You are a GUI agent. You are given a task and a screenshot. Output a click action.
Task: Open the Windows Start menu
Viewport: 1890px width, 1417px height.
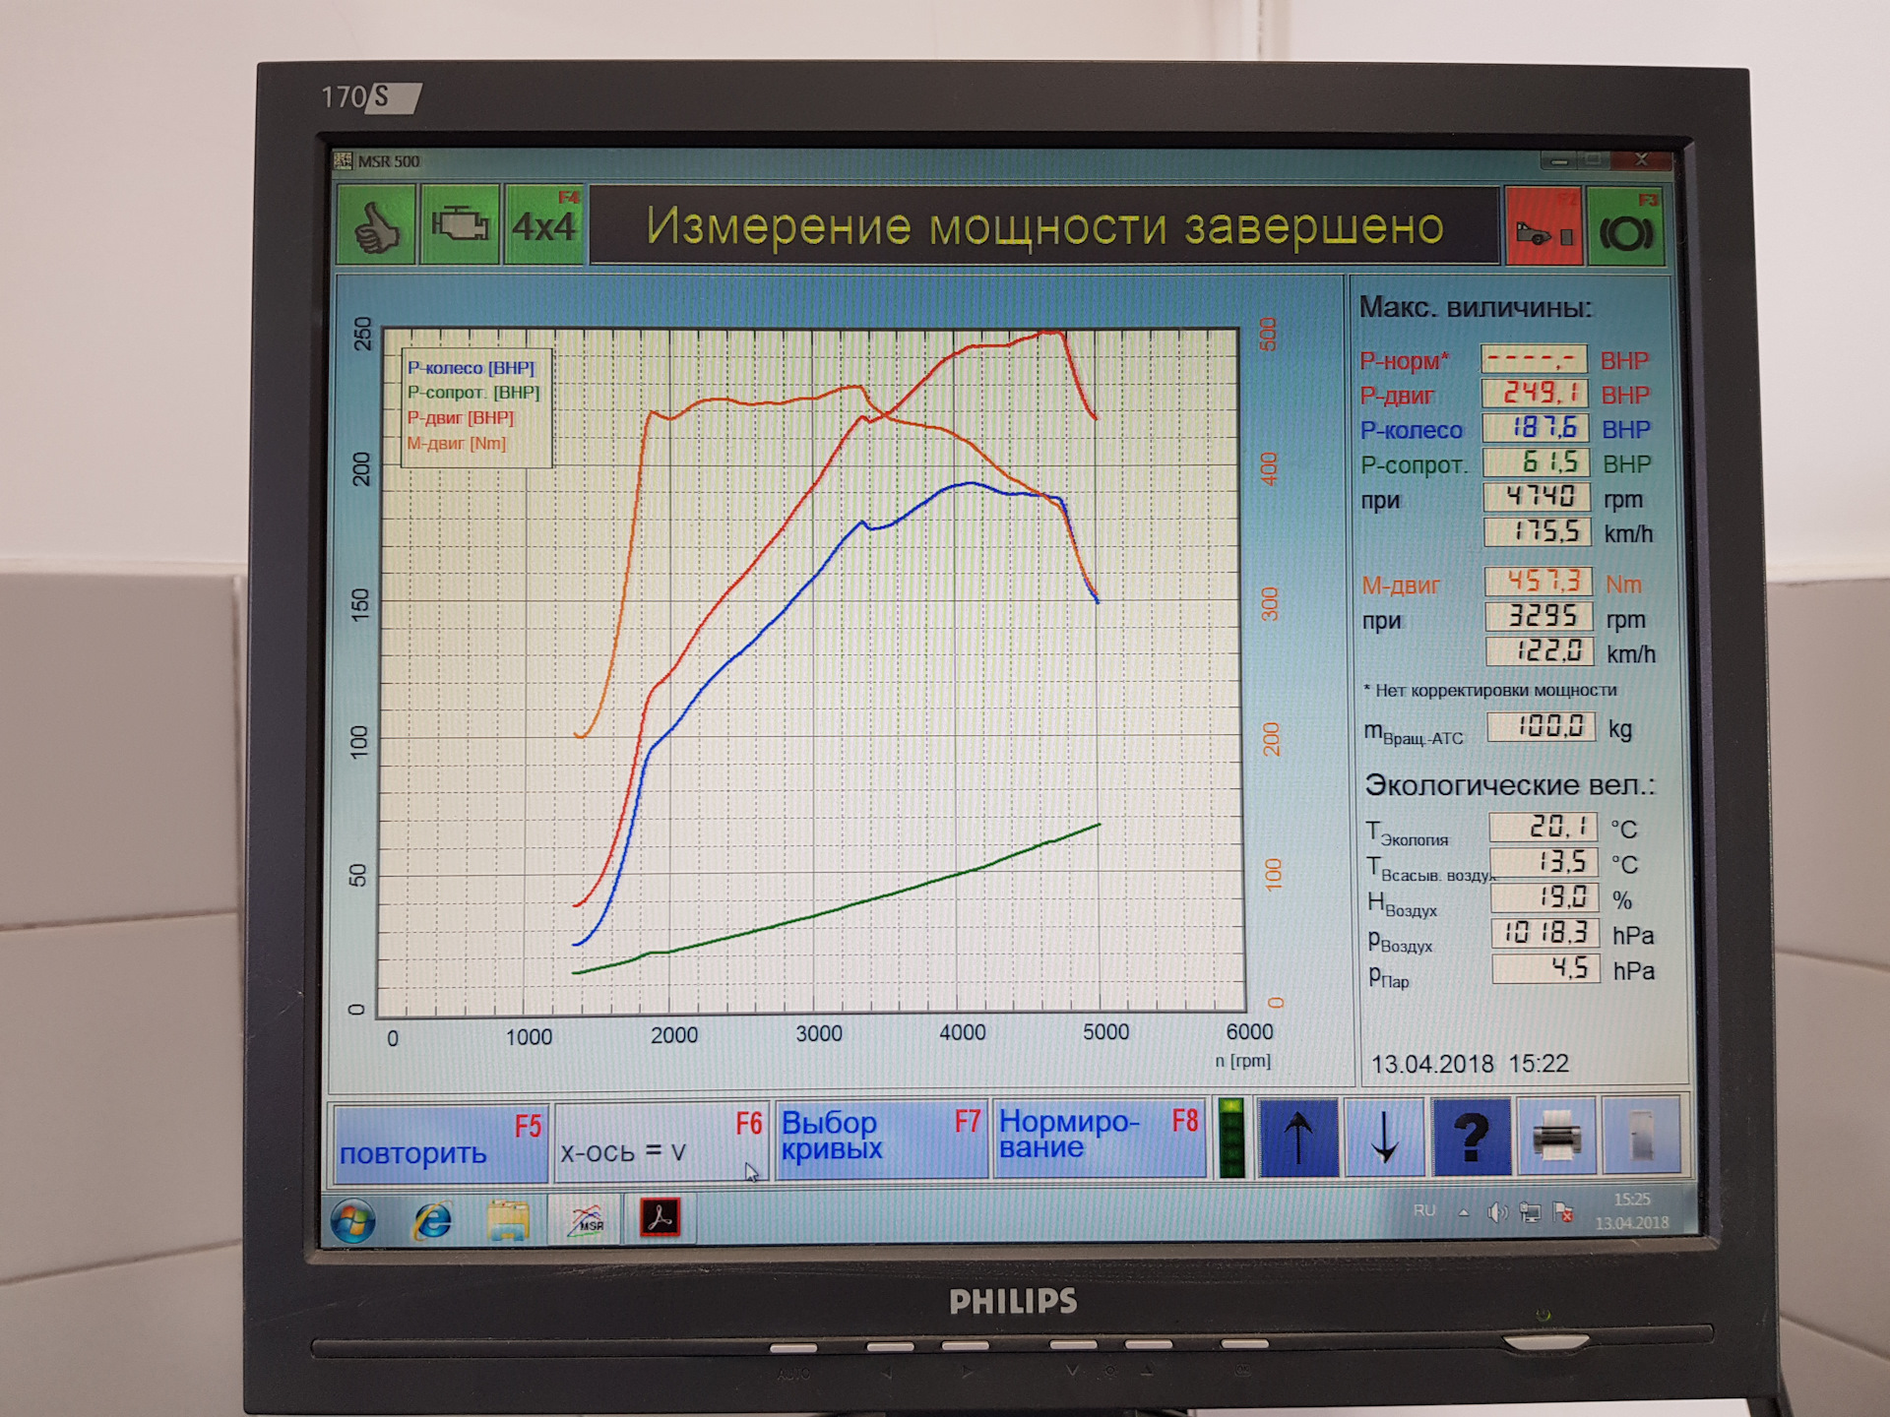point(353,1221)
